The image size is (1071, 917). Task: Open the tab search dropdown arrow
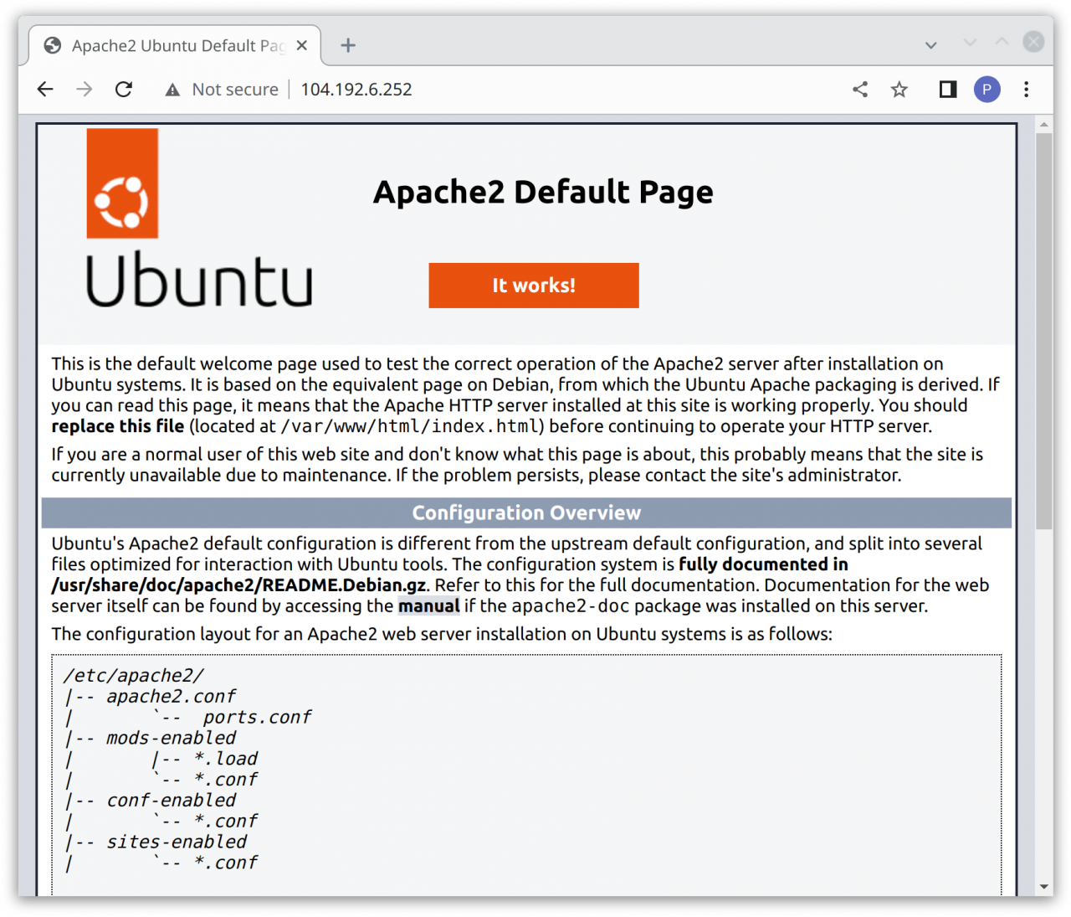(x=930, y=45)
